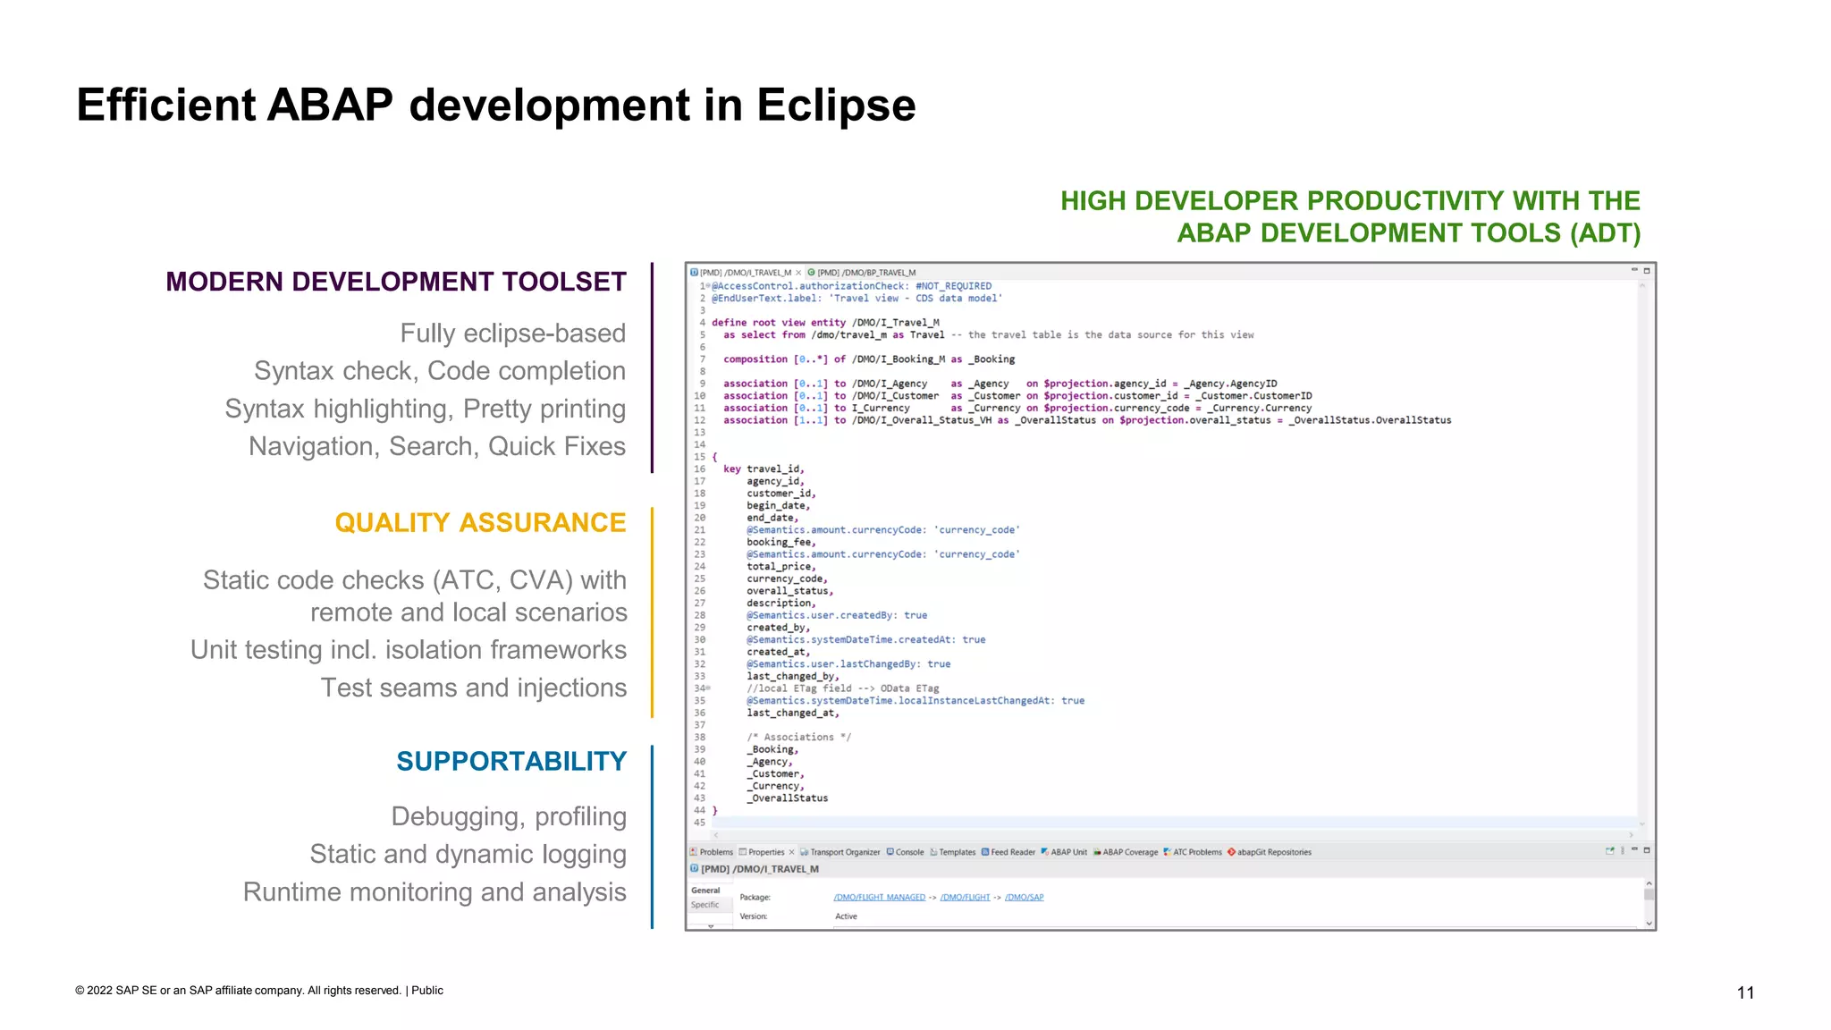Screen dimensions: 1831x1030
Task: Close the Properties view tab
Action: pos(791,852)
